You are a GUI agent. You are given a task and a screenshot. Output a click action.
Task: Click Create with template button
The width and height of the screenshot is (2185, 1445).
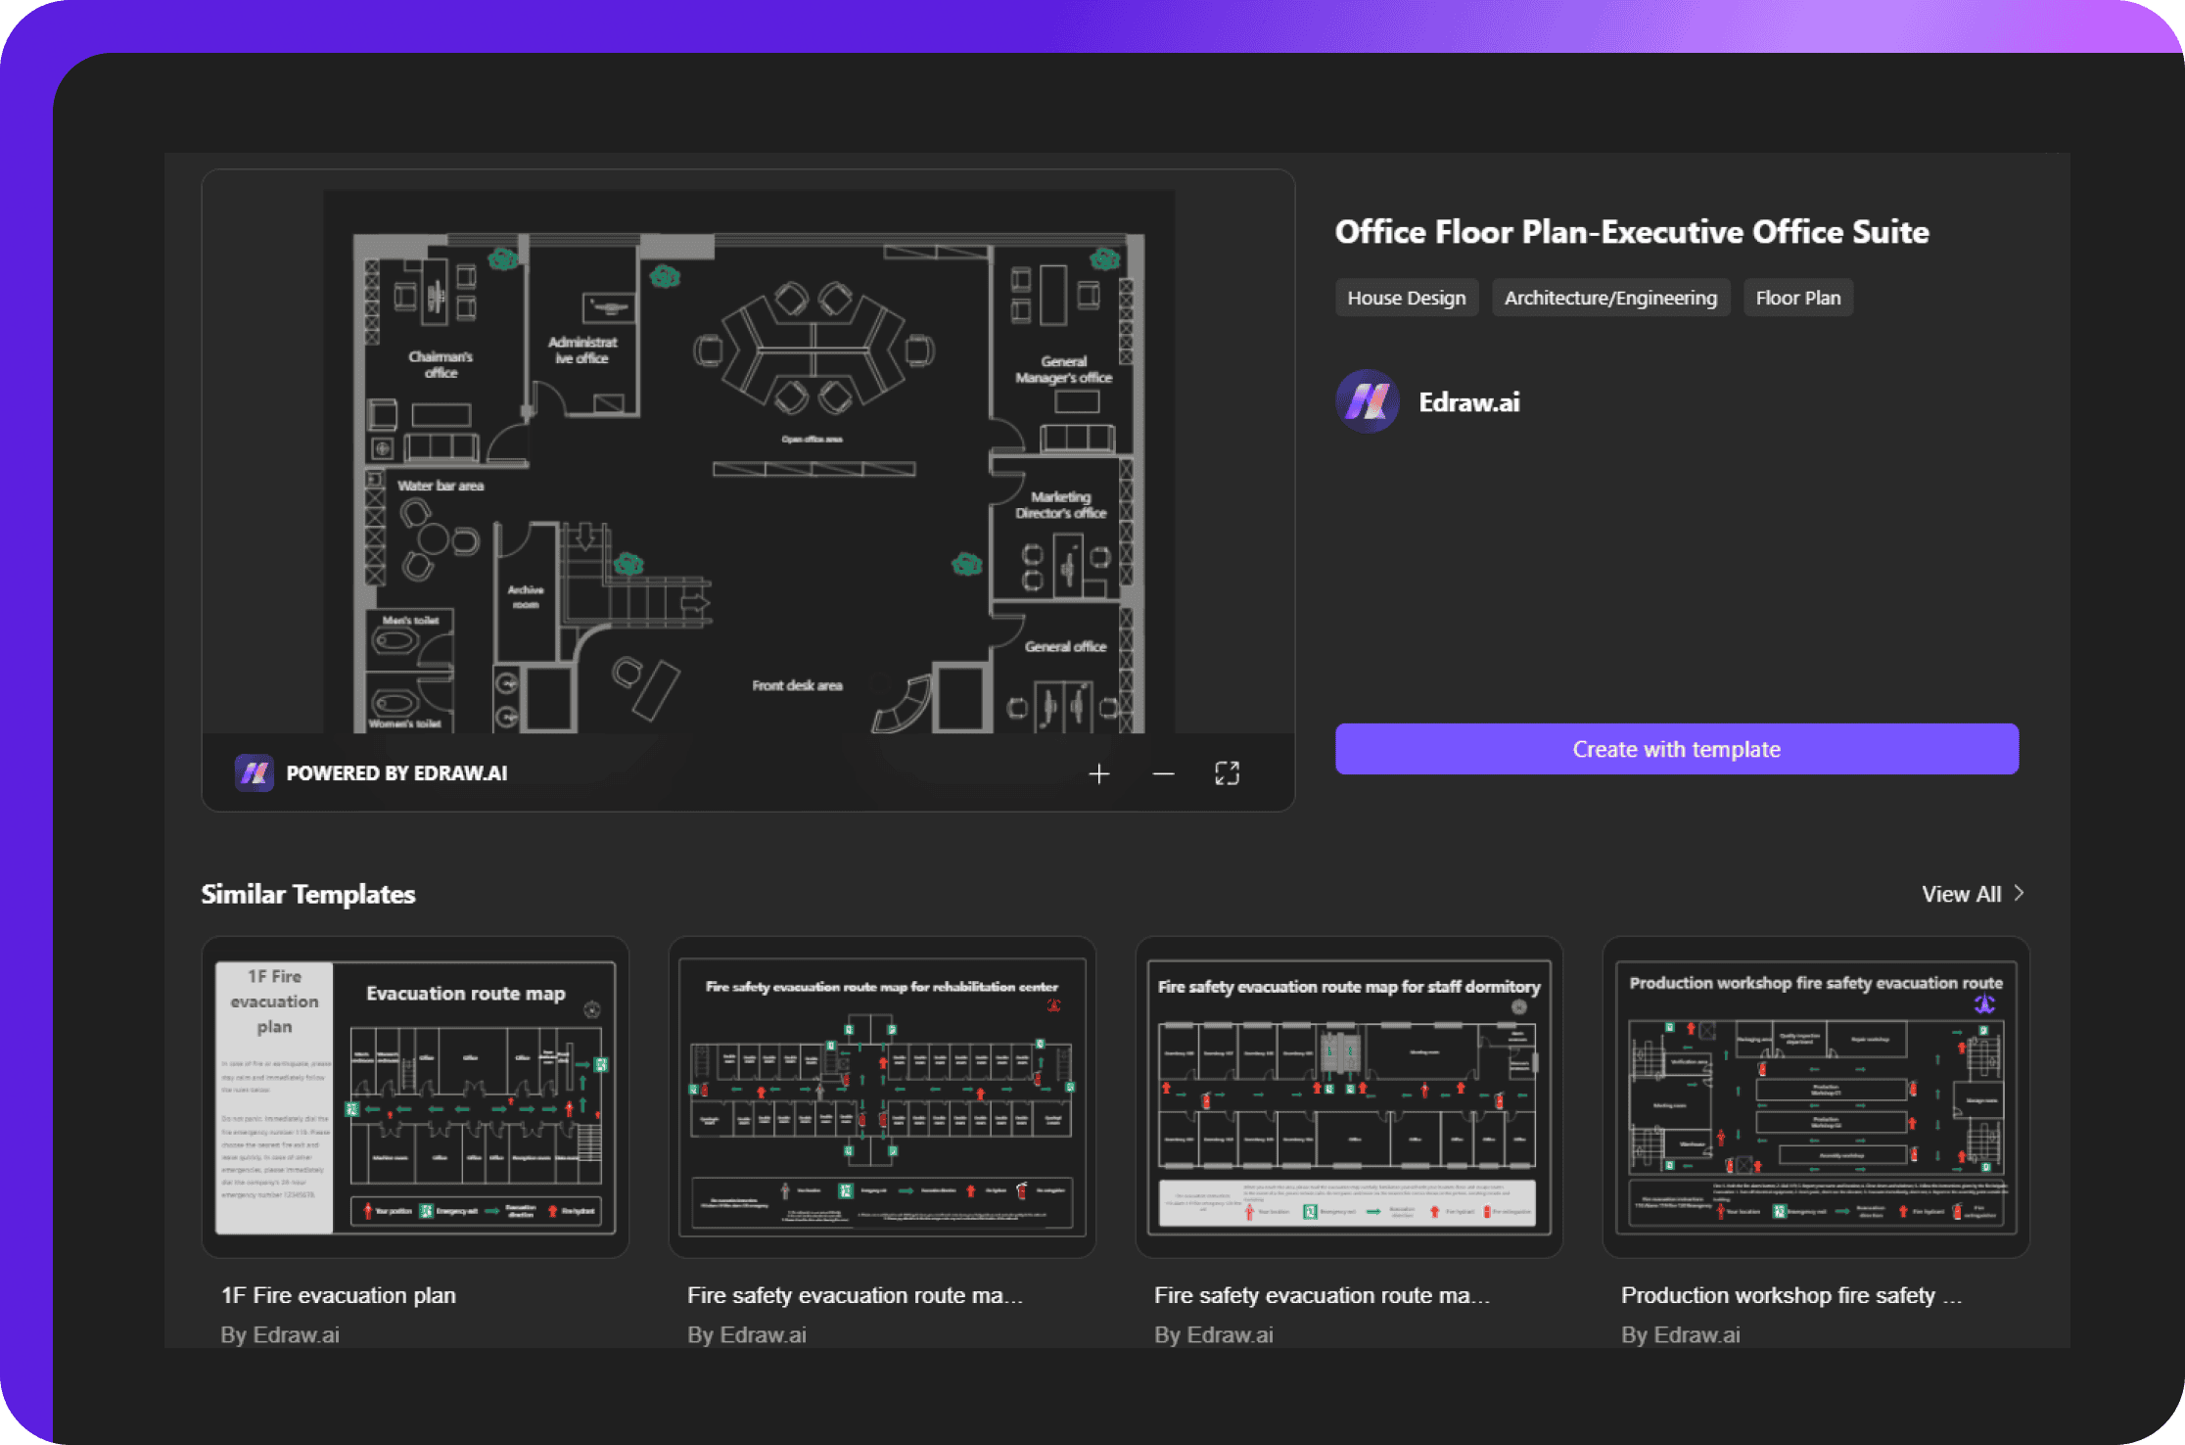coord(1675,747)
